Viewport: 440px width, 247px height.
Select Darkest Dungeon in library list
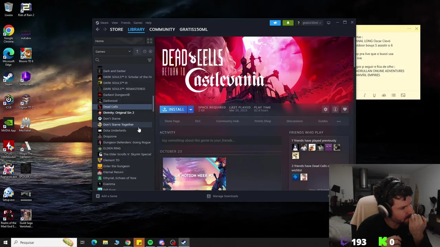click(117, 95)
